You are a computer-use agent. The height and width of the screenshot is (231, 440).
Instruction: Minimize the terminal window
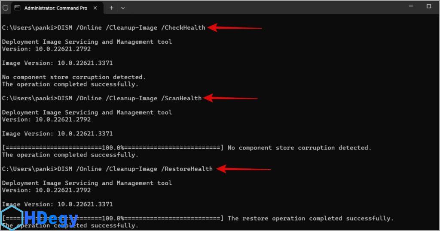pyautogui.click(x=409, y=6)
